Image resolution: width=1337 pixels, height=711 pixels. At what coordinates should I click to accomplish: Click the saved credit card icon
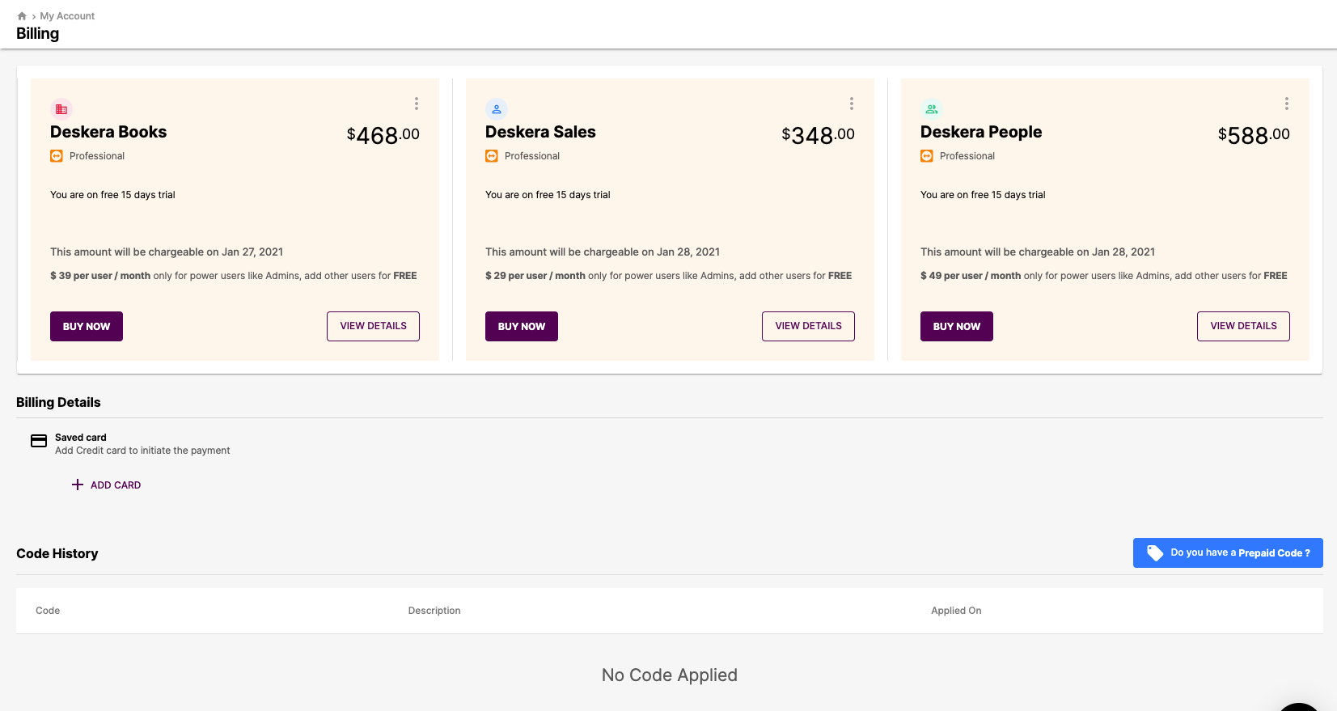click(39, 441)
